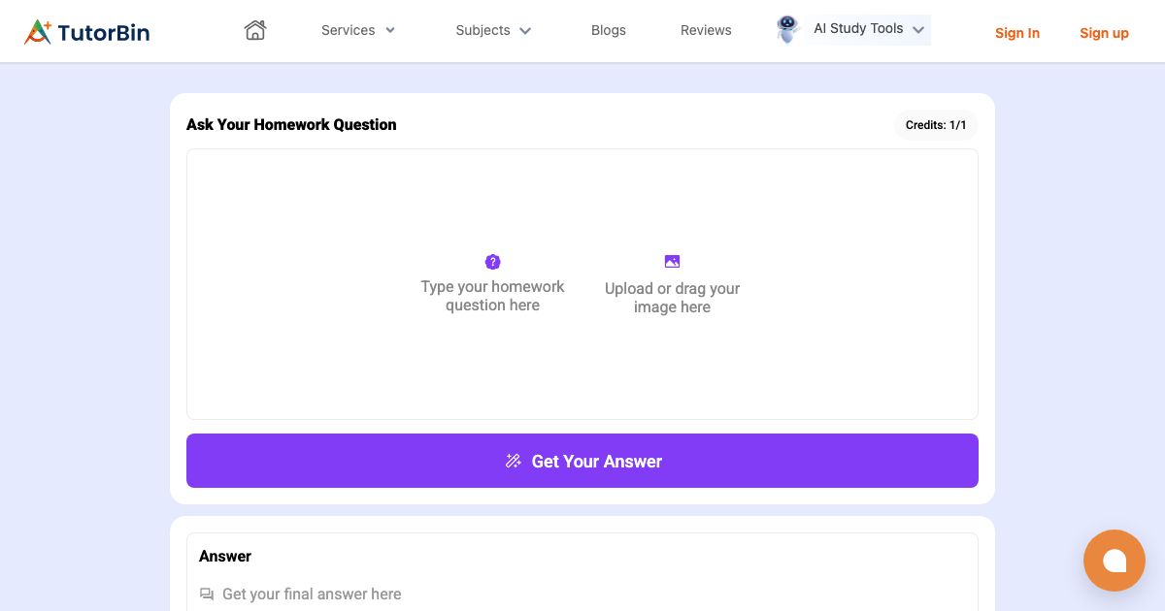The height and width of the screenshot is (611, 1165).
Task: Click into Type your homework question here
Action: tap(492, 296)
